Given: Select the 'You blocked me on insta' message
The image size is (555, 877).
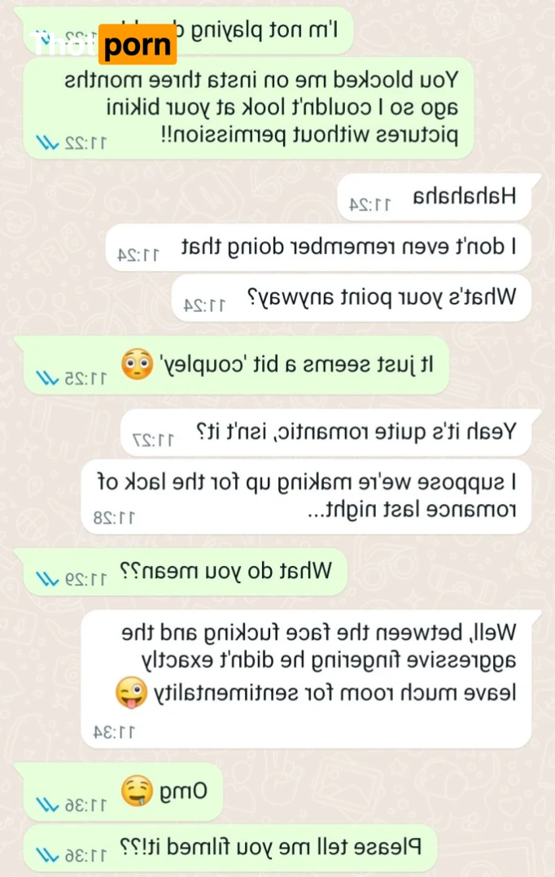Looking at the screenshot, I should (249, 108).
